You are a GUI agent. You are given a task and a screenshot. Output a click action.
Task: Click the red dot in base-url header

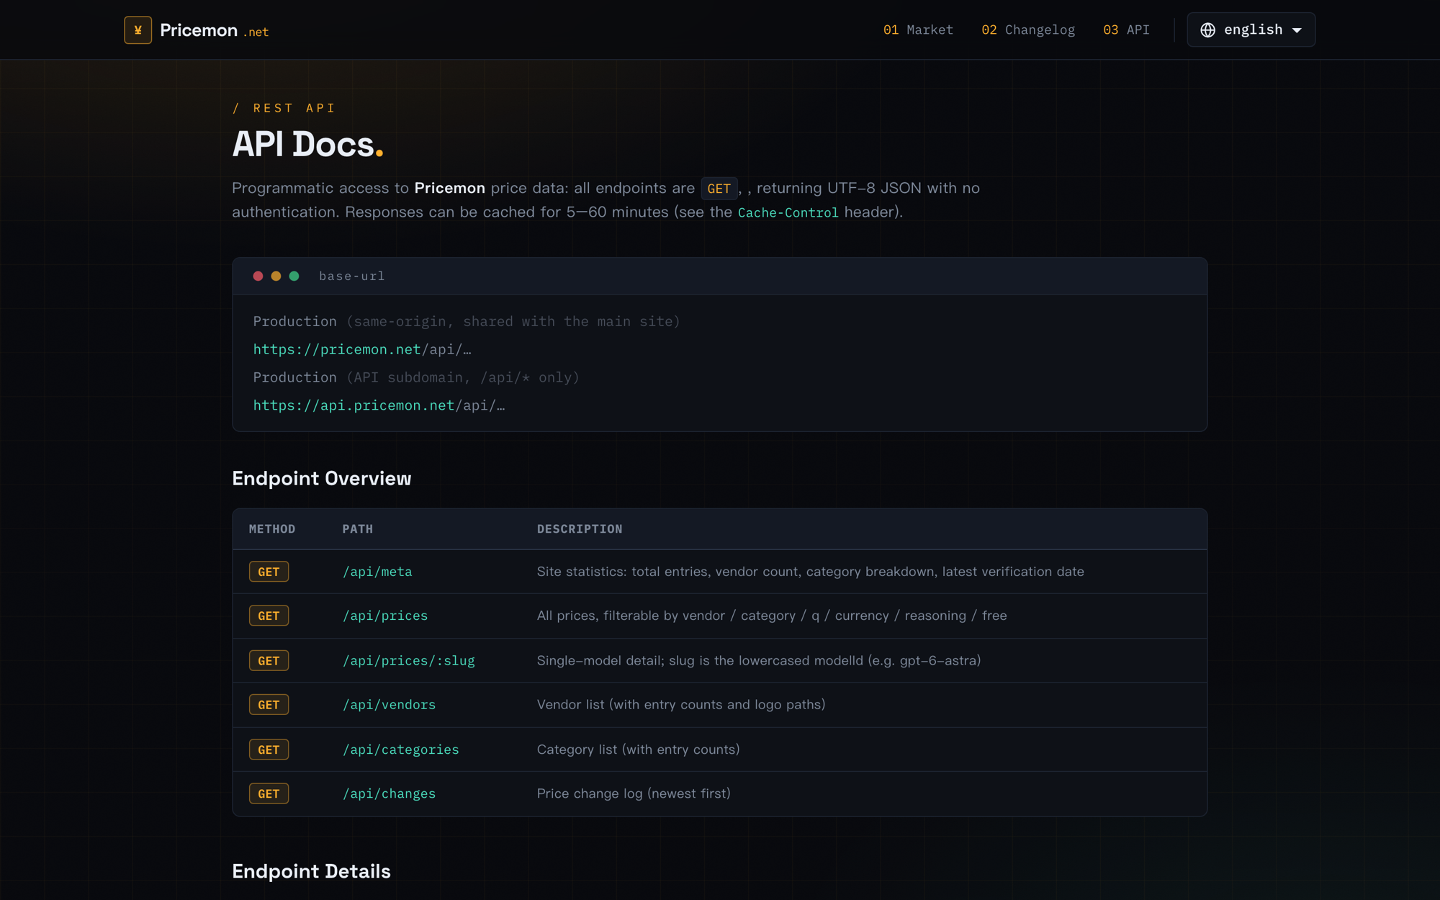click(x=258, y=276)
